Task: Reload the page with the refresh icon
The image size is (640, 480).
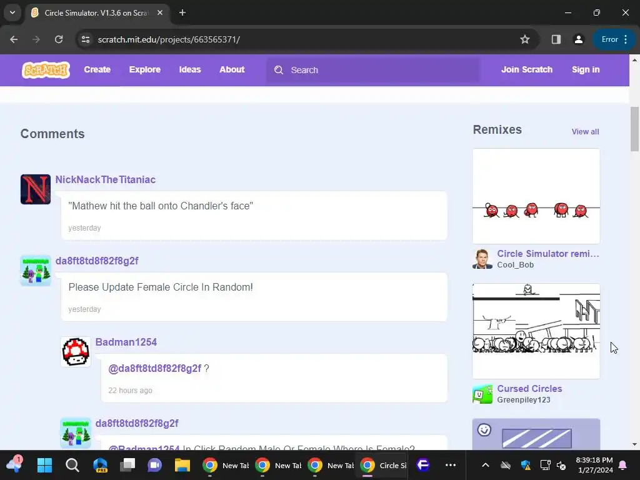Action: [59, 39]
